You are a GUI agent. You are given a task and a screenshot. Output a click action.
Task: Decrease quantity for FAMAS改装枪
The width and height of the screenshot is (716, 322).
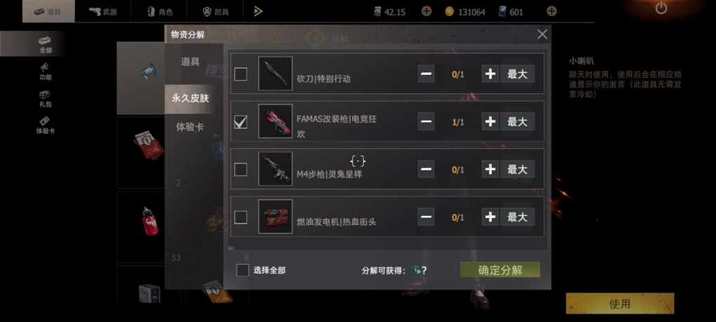point(426,121)
